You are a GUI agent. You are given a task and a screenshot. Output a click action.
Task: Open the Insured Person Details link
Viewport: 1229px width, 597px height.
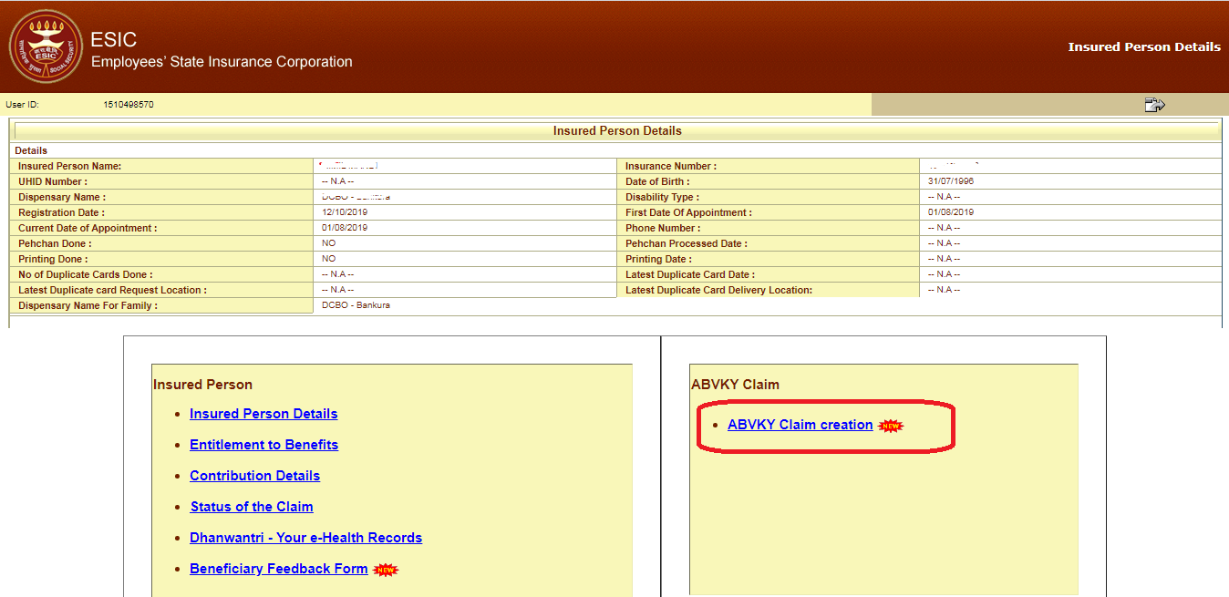263,414
